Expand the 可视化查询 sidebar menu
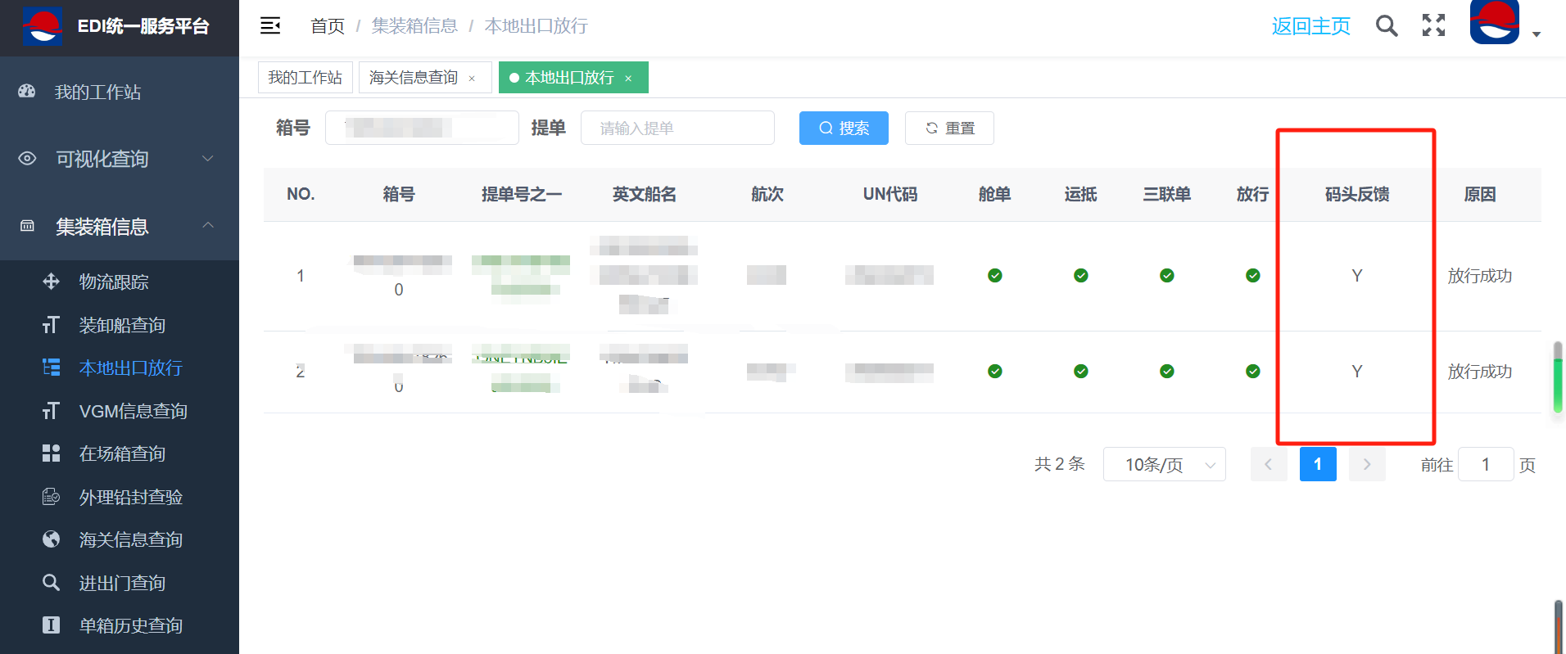This screenshot has width=1566, height=654. click(x=119, y=159)
